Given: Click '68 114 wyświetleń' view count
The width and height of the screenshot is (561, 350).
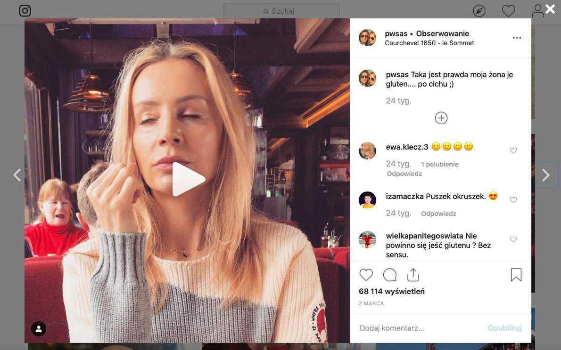Looking at the screenshot, I should 392,291.
